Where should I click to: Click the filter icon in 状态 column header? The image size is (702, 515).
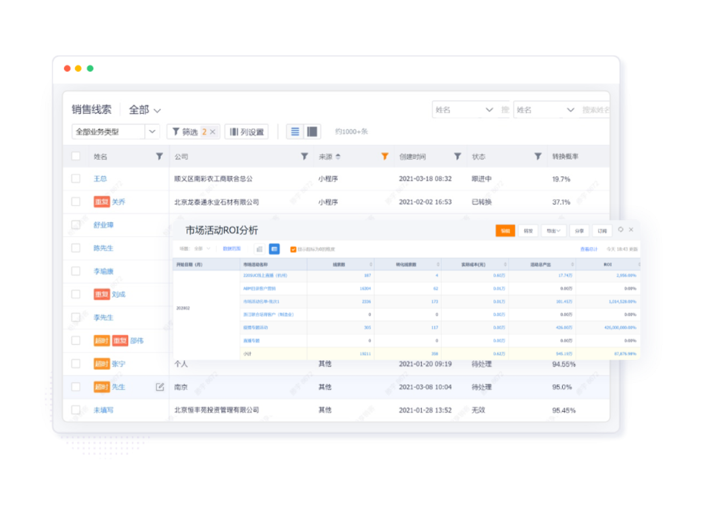pyautogui.click(x=538, y=156)
